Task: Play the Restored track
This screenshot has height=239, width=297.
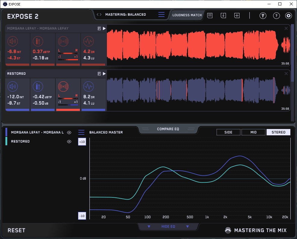Action: (x=104, y=74)
